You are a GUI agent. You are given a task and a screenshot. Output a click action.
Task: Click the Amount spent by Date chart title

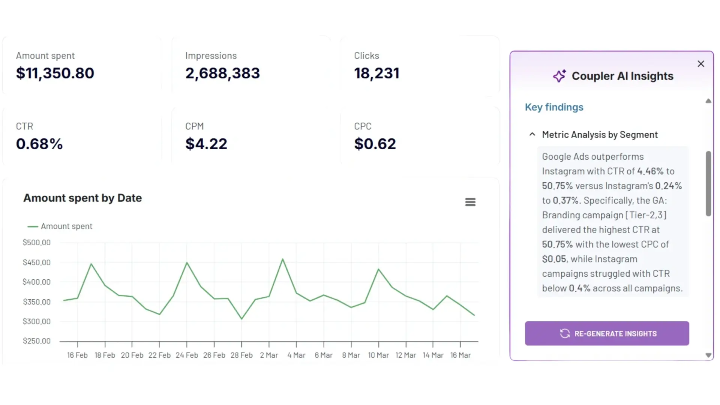pyautogui.click(x=82, y=198)
